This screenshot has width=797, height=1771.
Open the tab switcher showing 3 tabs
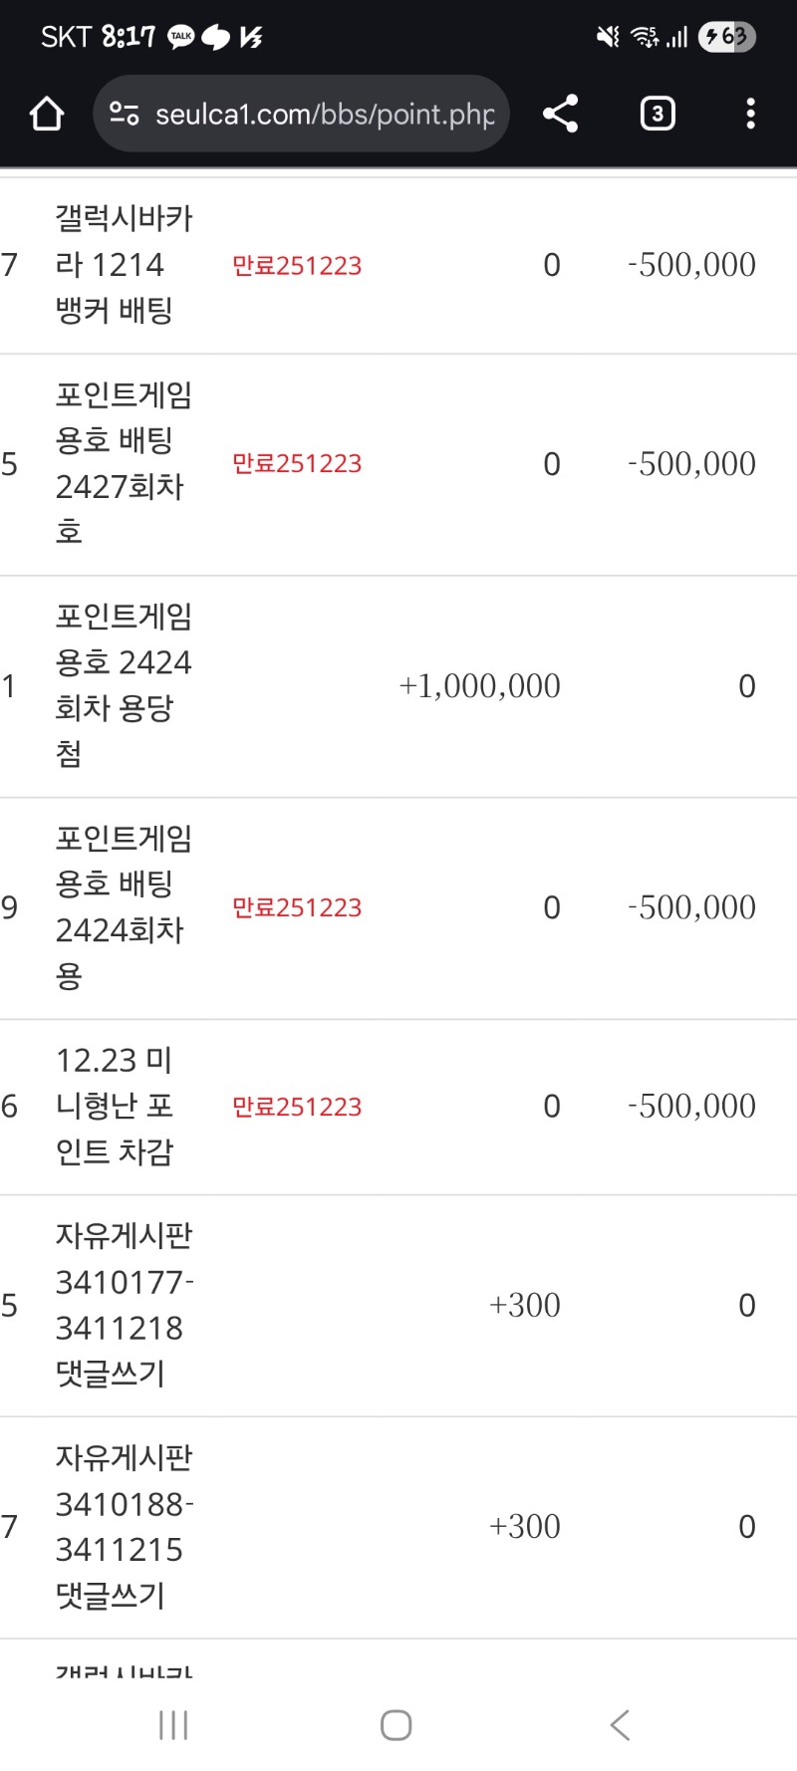(657, 114)
